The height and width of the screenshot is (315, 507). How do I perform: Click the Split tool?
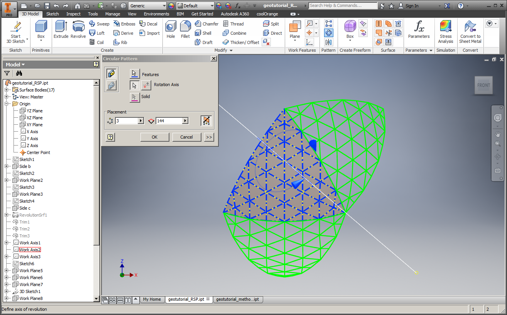pyautogui.click(x=271, y=24)
